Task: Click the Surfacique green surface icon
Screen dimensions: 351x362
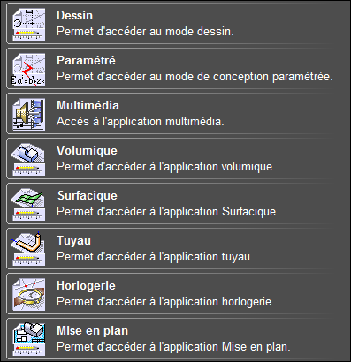Action: [29, 205]
